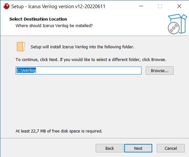Click the disabled maximize button

pos(160,6)
